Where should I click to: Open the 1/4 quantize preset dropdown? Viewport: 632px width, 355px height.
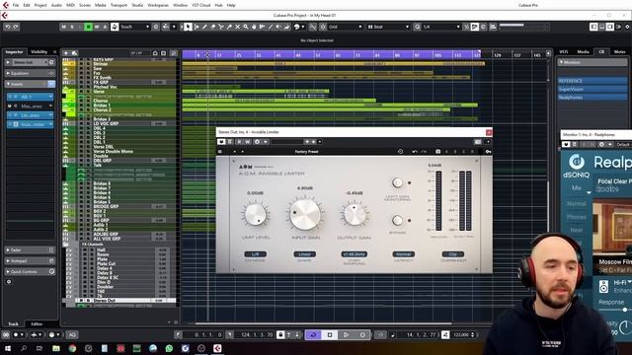[x=441, y=27]
